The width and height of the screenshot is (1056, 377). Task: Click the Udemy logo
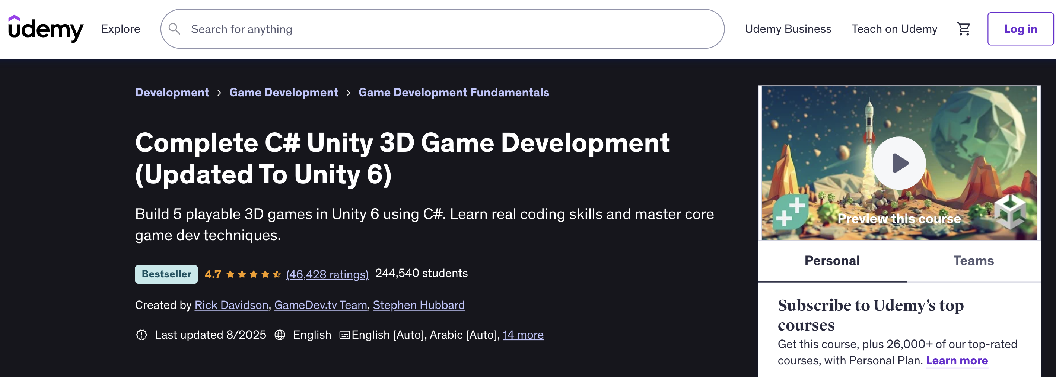click(x=45, y=29)
